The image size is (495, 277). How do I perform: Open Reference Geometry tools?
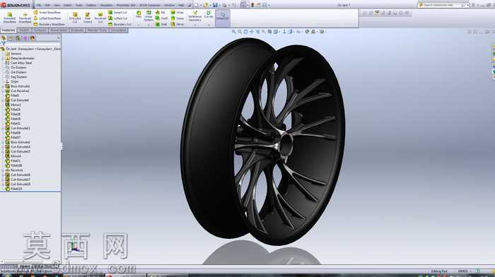click(x=194, y=16)
